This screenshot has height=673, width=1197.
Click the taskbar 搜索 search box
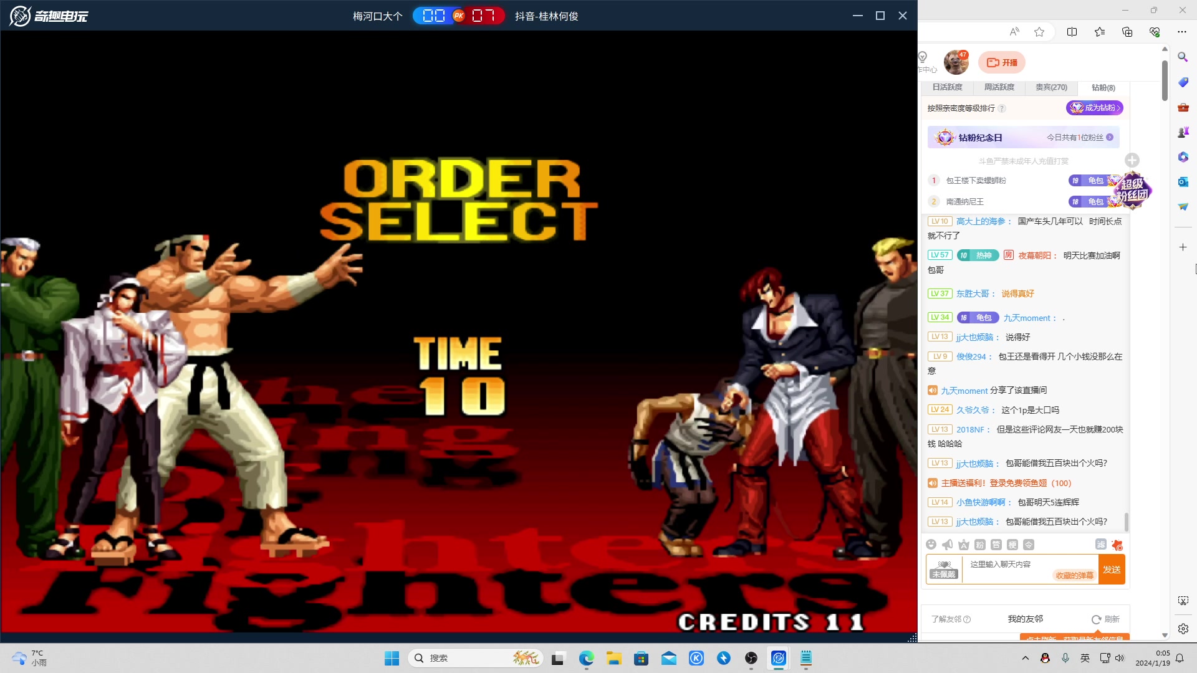tap(475, 658)
